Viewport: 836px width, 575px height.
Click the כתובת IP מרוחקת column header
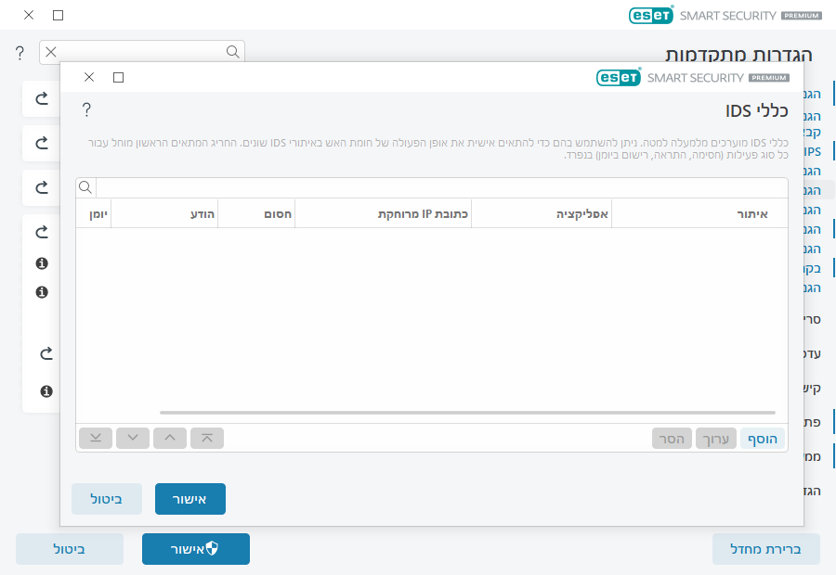(383, 213)
